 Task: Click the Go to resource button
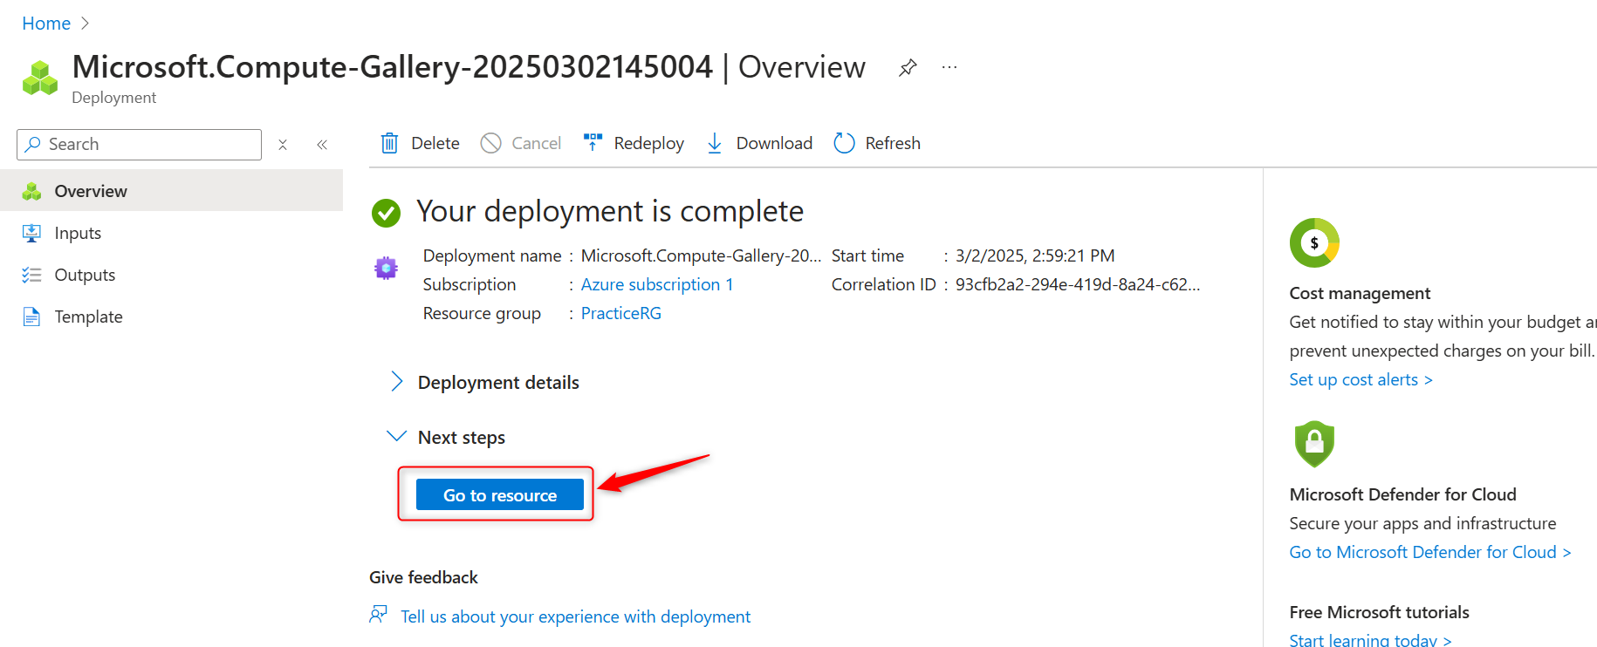(500, 494)
